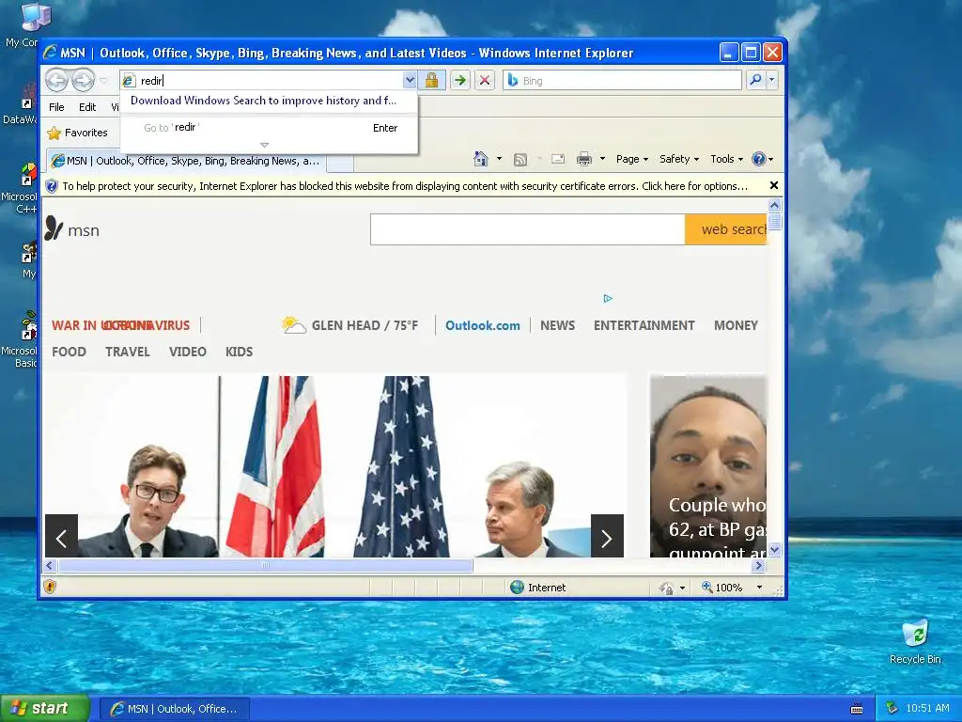The height and width of the screenshot is (722, 962).
Task: Click the 100% zoom level button
Action: [722, 588]
